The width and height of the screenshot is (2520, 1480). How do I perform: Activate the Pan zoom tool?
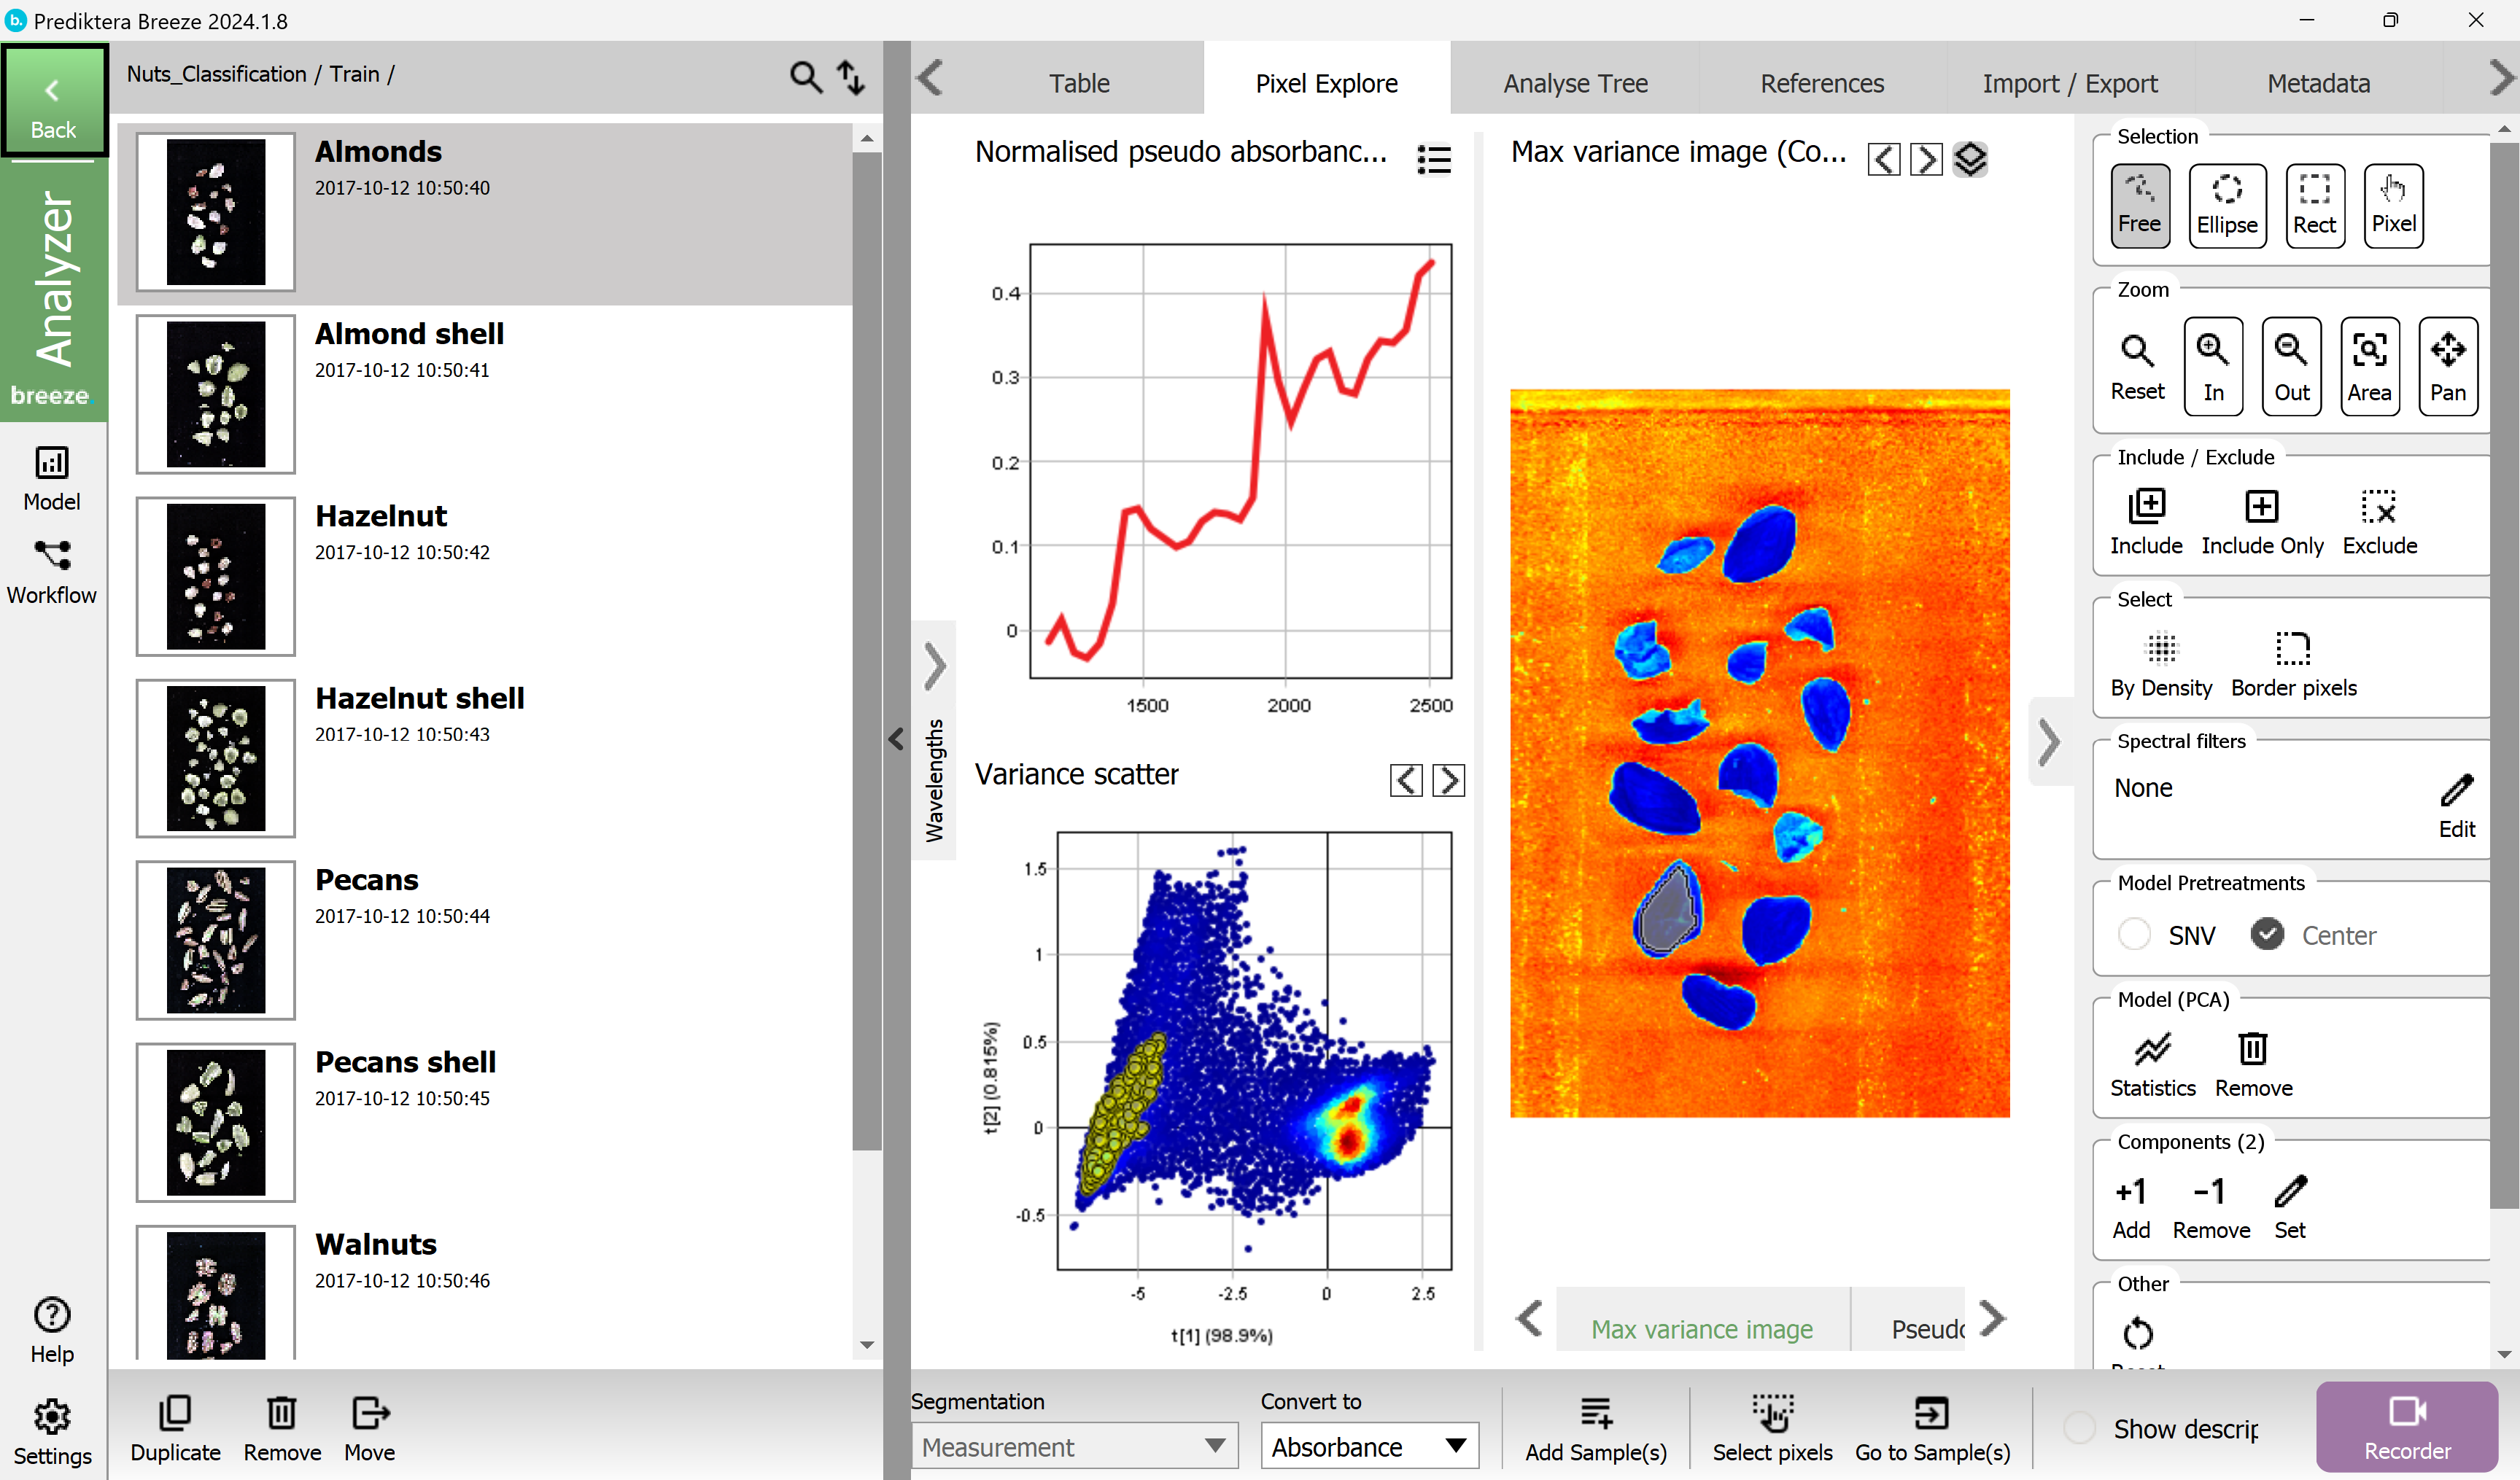click(2446, 366)
